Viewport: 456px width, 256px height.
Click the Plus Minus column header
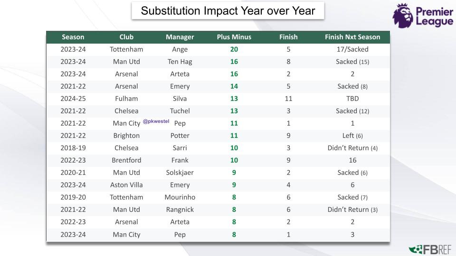tap(234, 37)
